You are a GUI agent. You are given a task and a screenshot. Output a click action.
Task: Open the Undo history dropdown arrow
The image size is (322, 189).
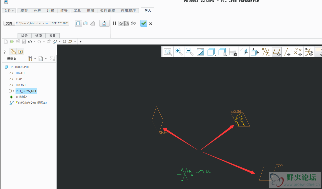(x=34, y=41)
